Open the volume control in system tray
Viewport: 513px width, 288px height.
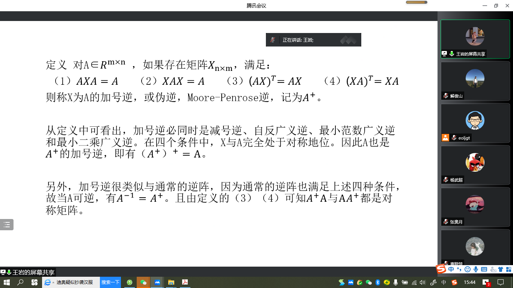point(423,282)
